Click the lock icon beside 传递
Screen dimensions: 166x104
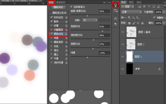[x=66, y=38]
